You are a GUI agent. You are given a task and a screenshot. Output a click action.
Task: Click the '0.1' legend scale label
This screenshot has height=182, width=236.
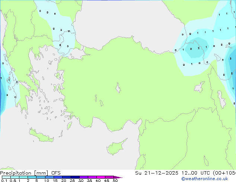4,181
